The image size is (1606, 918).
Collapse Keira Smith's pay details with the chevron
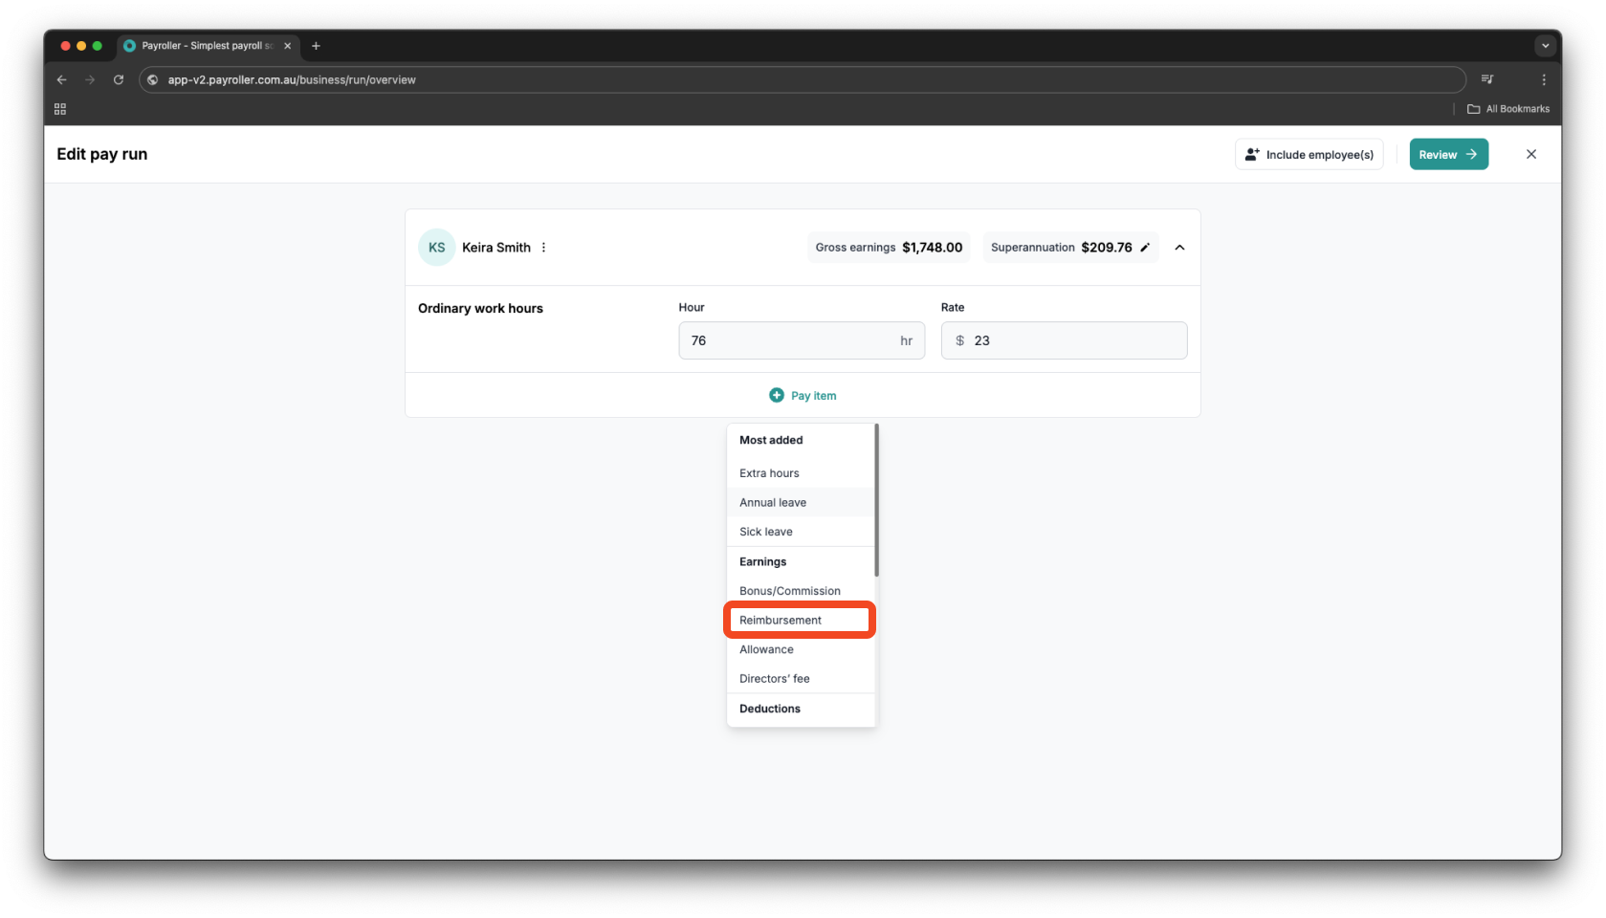[1179, 247]
